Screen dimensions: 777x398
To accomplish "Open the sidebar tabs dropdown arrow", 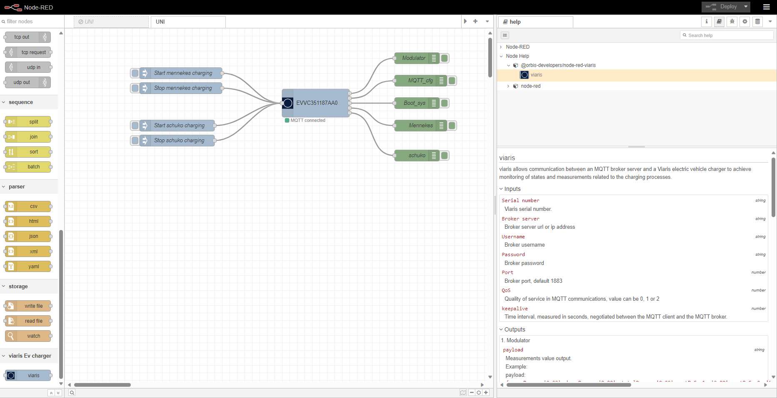I will coord(770,22).
